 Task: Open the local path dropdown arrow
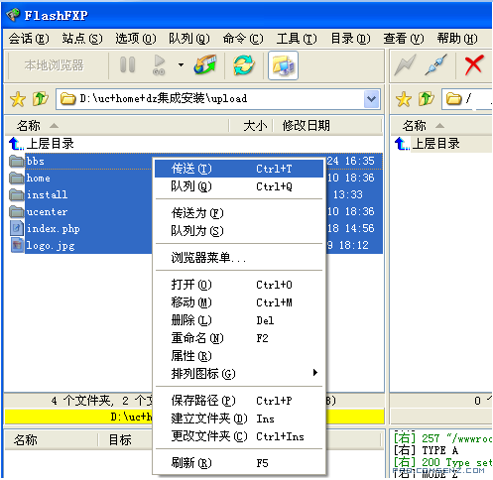pos(371,99)
